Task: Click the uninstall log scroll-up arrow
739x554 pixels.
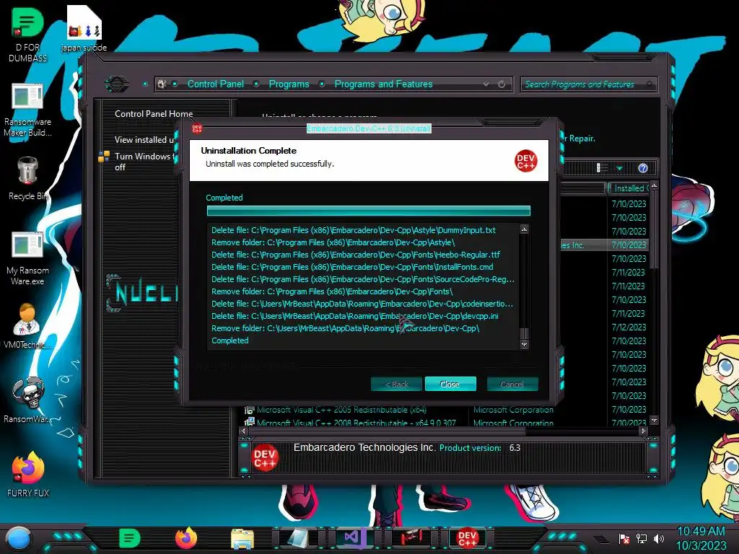Action: point(524,229)
